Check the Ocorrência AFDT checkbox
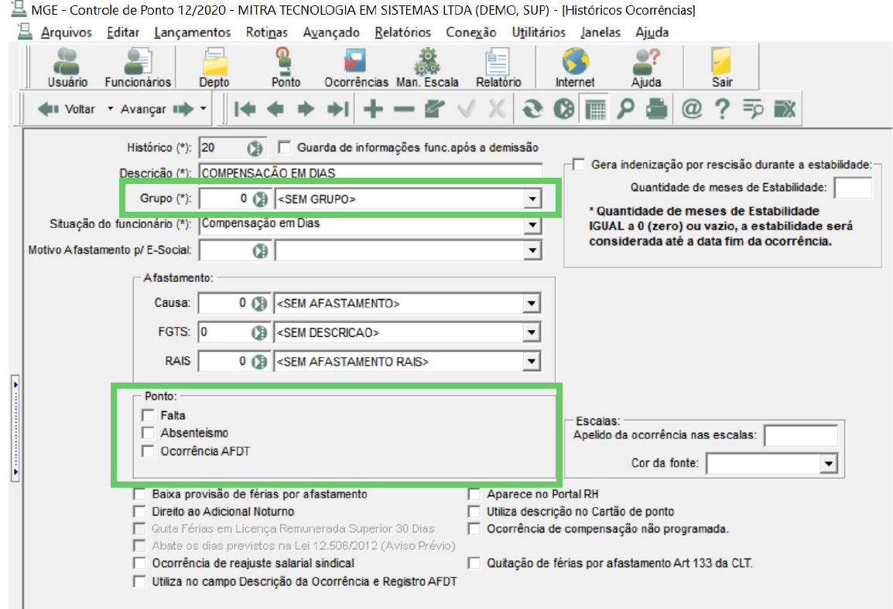 point(148,451)
